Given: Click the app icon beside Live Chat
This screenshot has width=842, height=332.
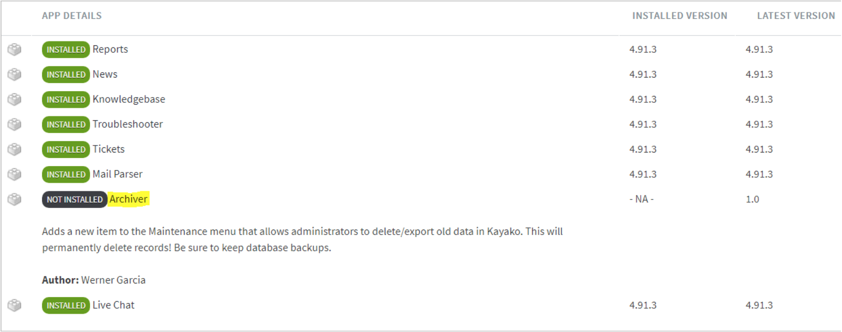Looking at the screenshot, I should [15, 306].
